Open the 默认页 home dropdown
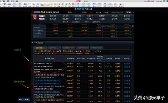The image size is (168, 103). [x=121, y=5]
